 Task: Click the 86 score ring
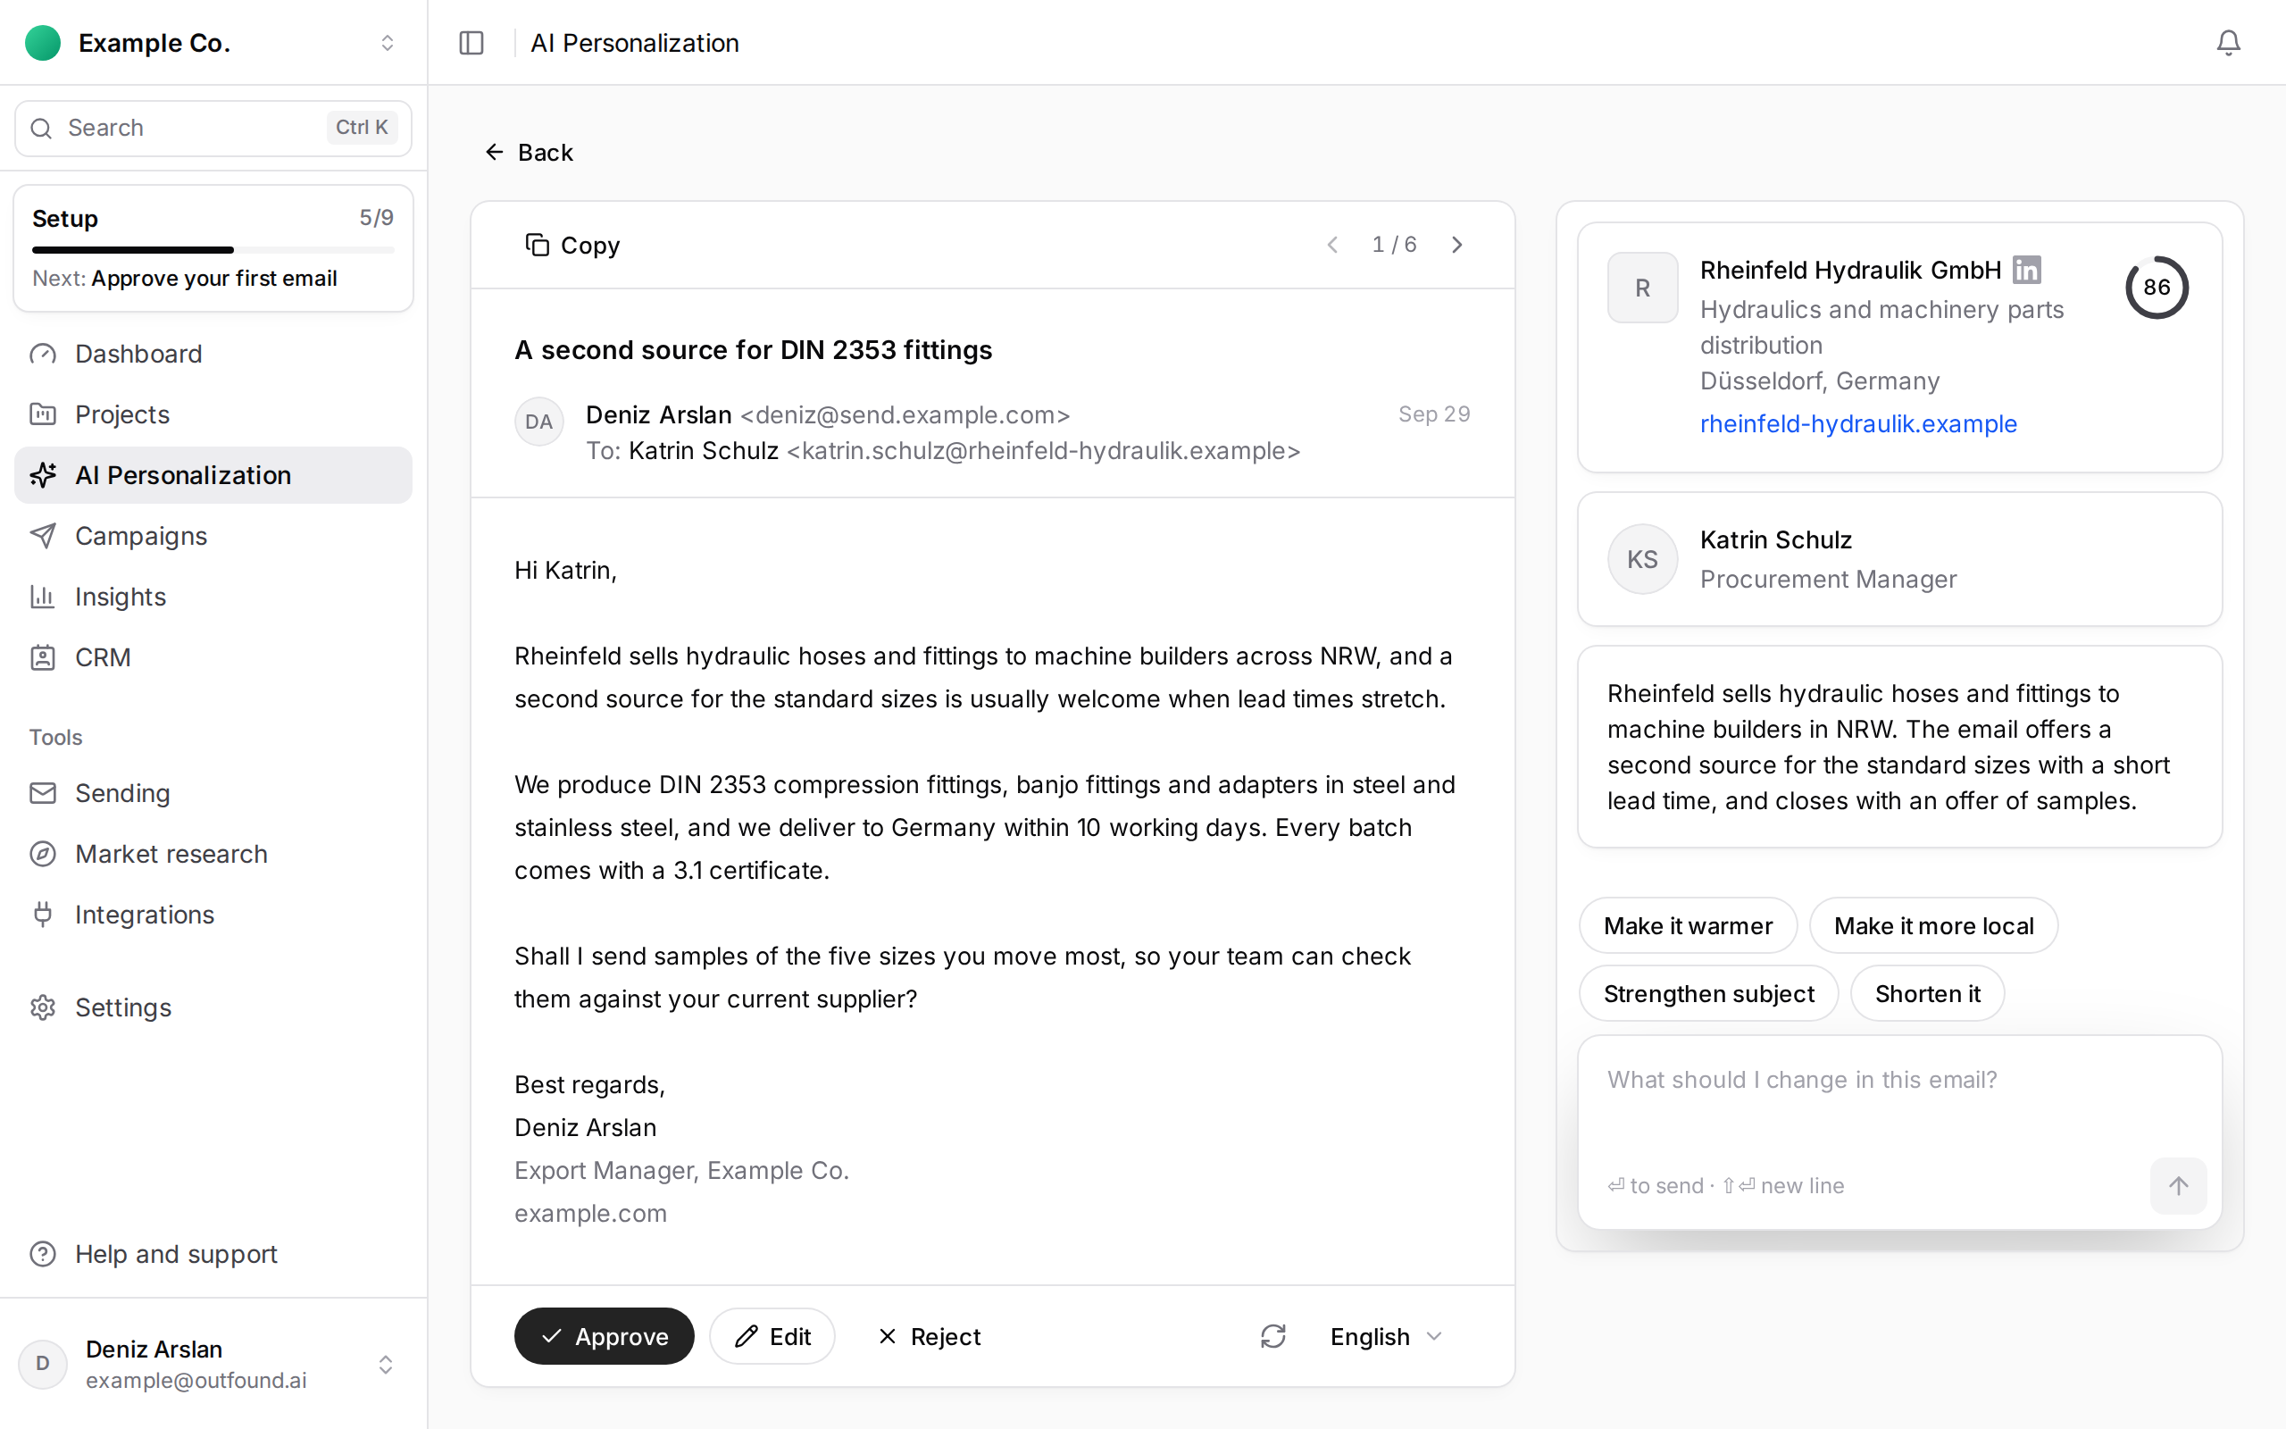pyautogui.click(x=2157, y=288)
